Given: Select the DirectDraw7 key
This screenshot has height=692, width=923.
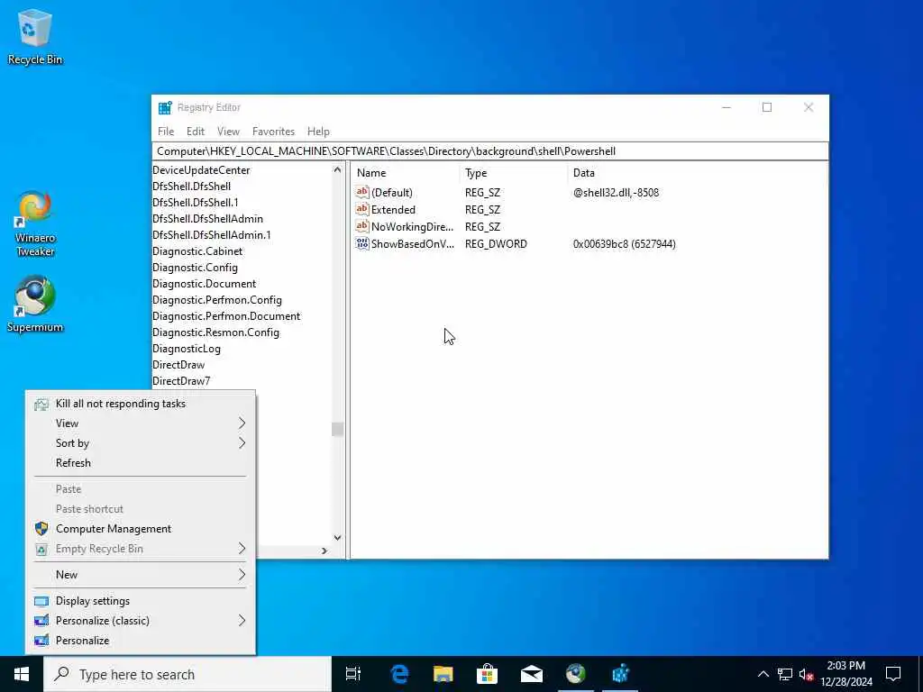Looking at the screenshot, I should pos(181,381).
